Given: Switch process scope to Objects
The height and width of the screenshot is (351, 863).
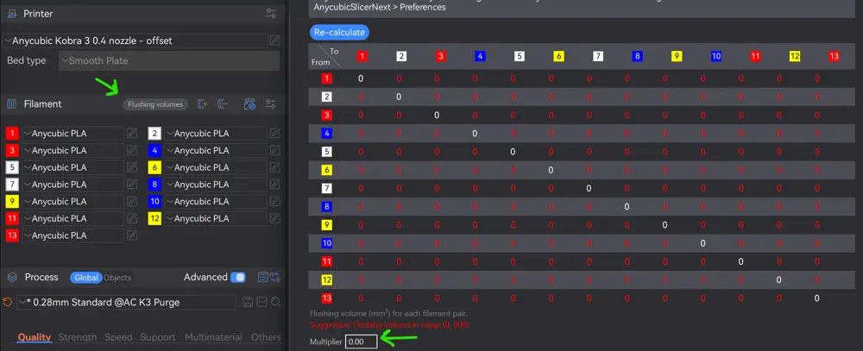Looking at the screenshot, I should coord(117,278).
